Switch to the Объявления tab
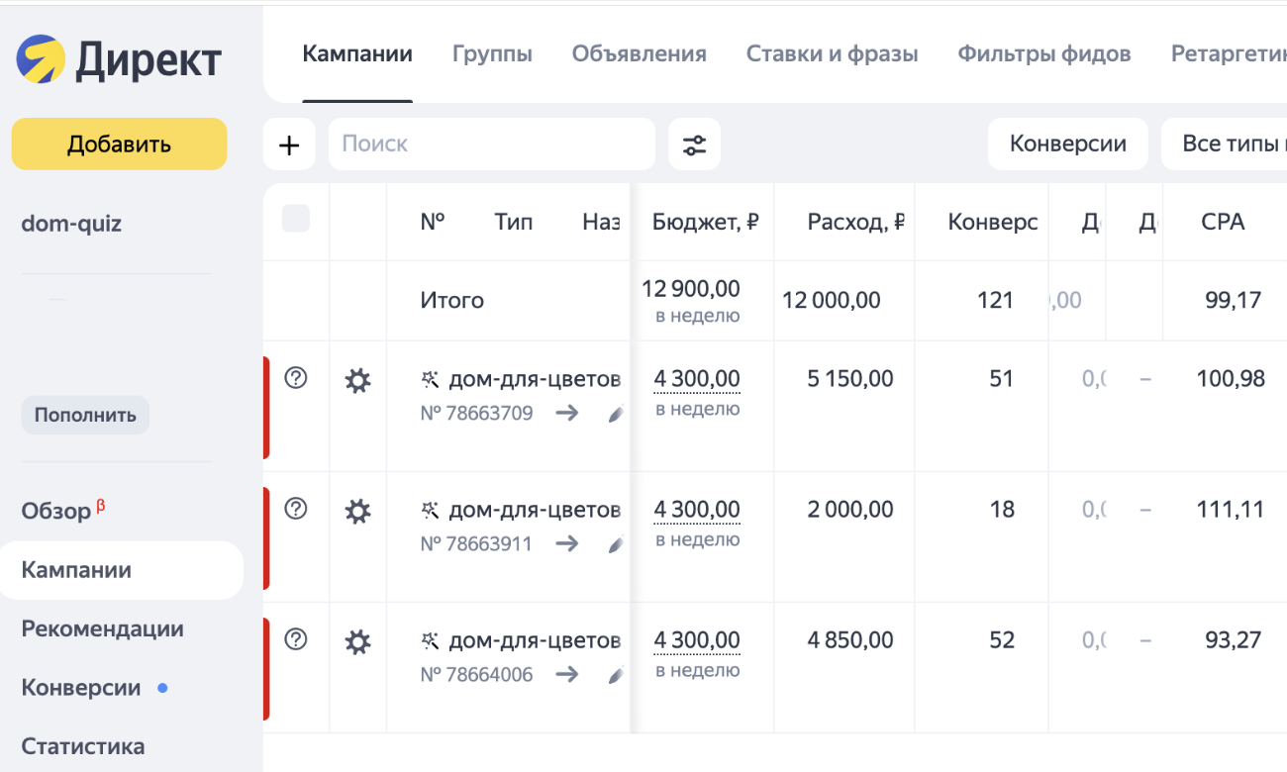The image size is (1287, 772). tap(639, 54)
